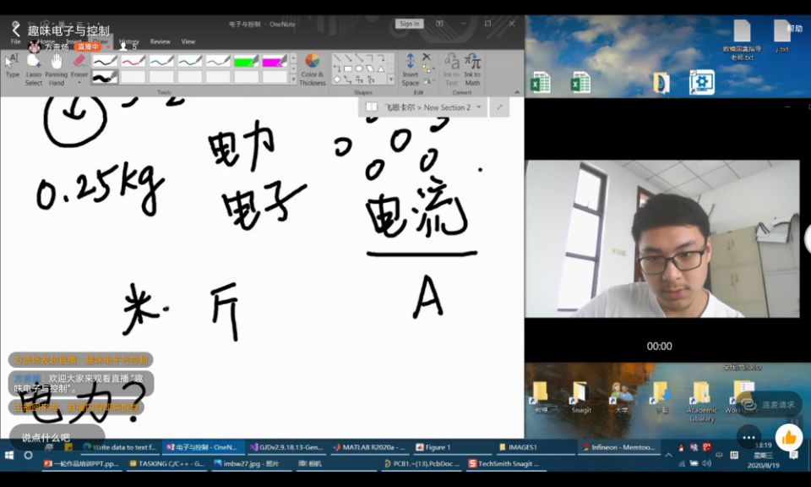Switch to the View ribbon tab
The image size is (811, 487).
coord(188,41)
